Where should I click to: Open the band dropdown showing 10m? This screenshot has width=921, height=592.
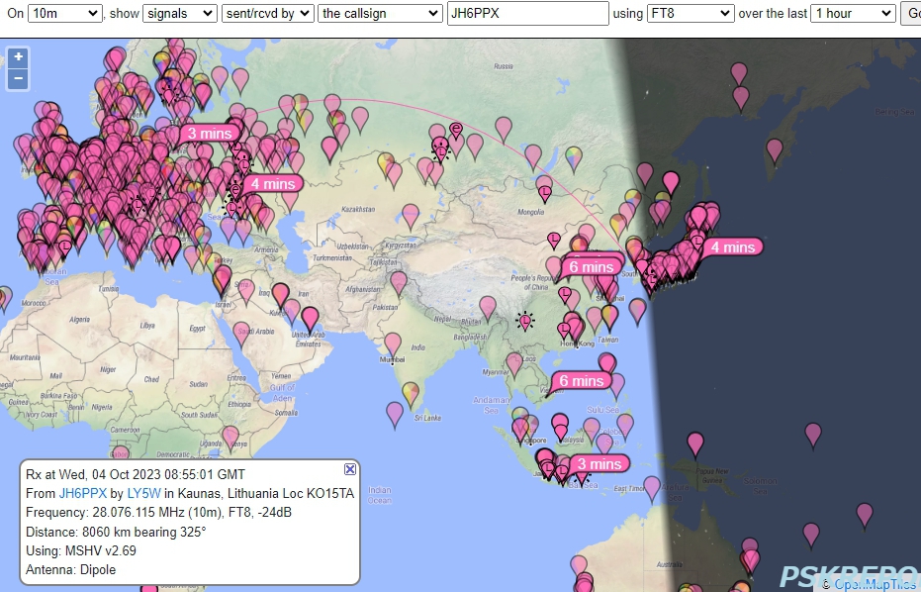pos(64,13)
